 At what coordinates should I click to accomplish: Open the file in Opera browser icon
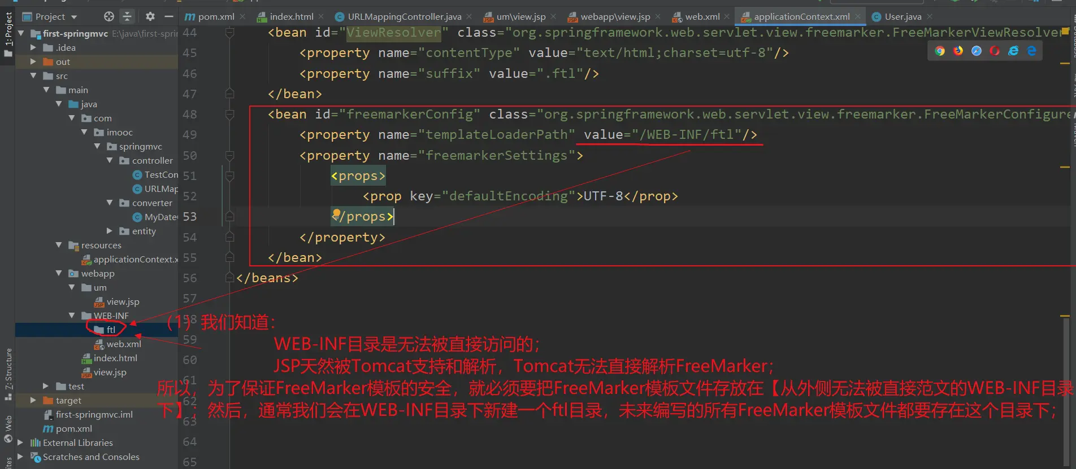pos(995,51)
